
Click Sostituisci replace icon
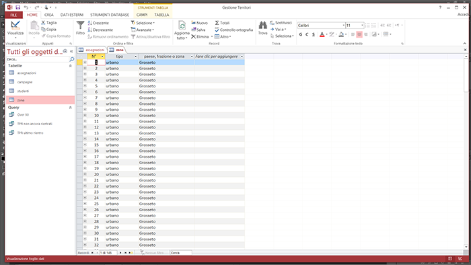tap(272, 22)
